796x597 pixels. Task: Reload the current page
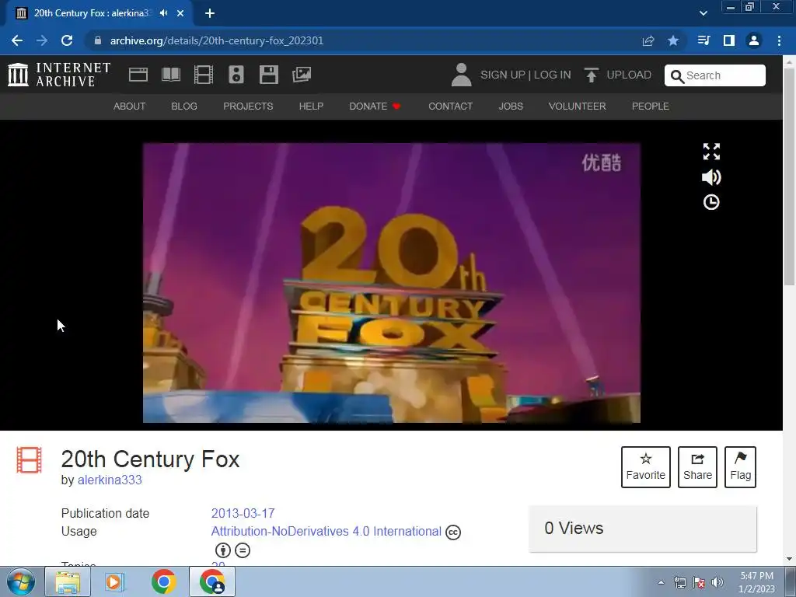point(67,40)
